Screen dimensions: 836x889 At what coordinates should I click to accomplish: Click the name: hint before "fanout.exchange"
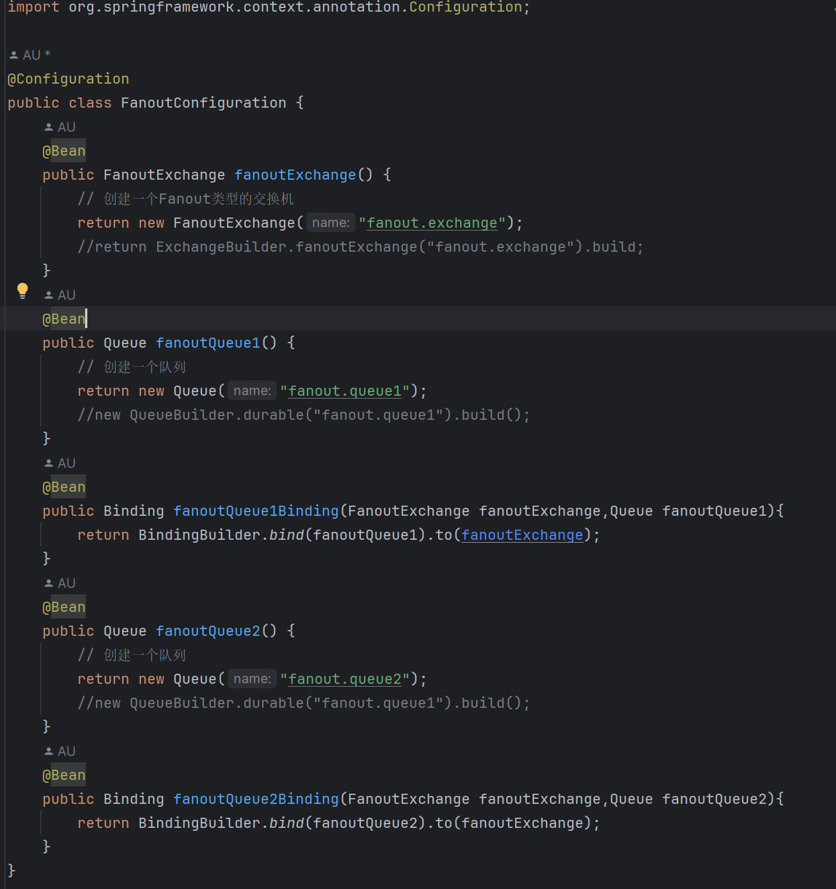click(x=330, y=223)
